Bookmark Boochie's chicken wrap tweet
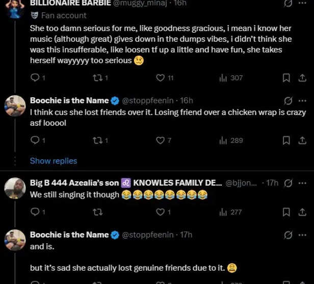The width and height of the screenshot is (314, 284). 286,140
